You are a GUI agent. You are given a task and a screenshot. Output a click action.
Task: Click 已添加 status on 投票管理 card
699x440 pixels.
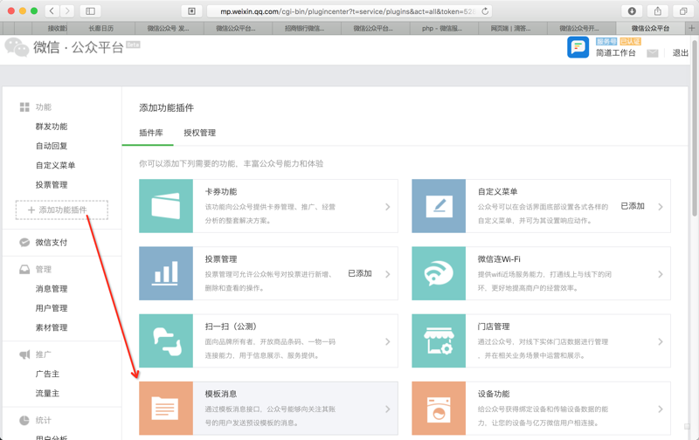point(360,273)
